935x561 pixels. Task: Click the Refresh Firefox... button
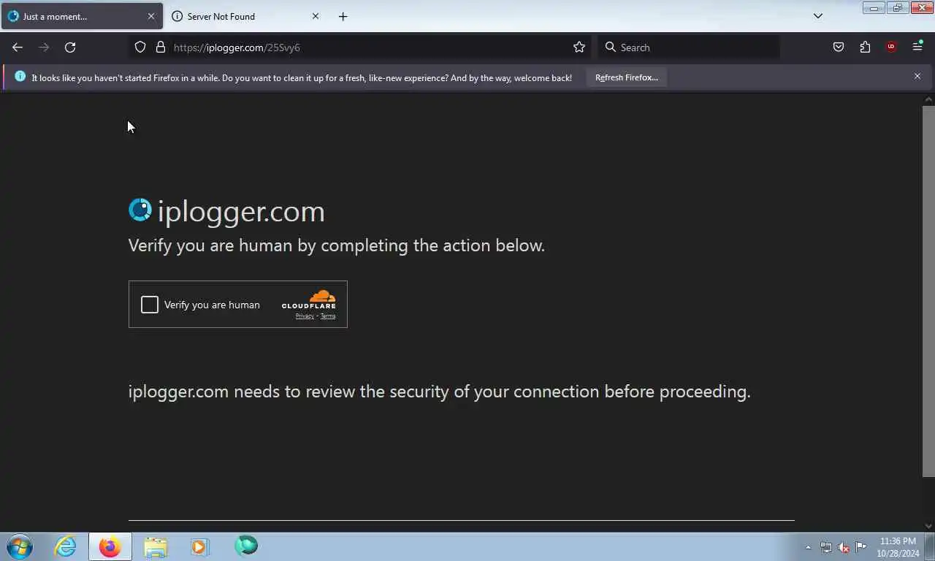[627, 77]
